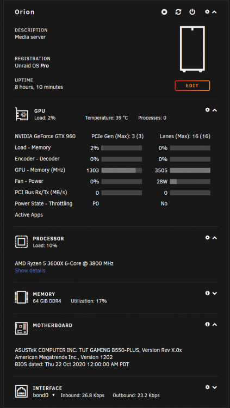
Task: Click the Motherboard section info icon
Action: pyautogui.click(x=207, y=324)
